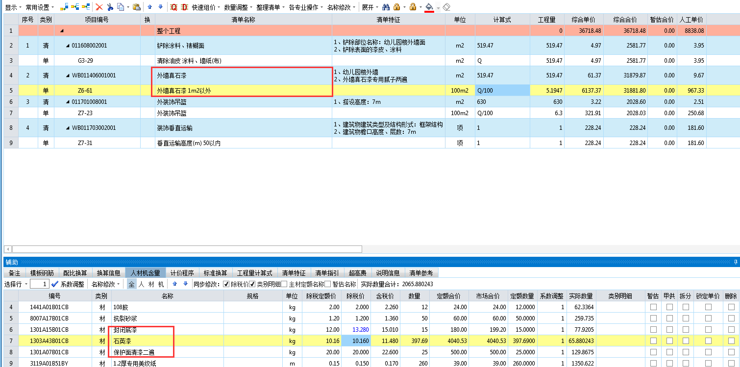Open the 快速组价 dropdown
Screen dimensions: 740x367
(x=206, y=7)
